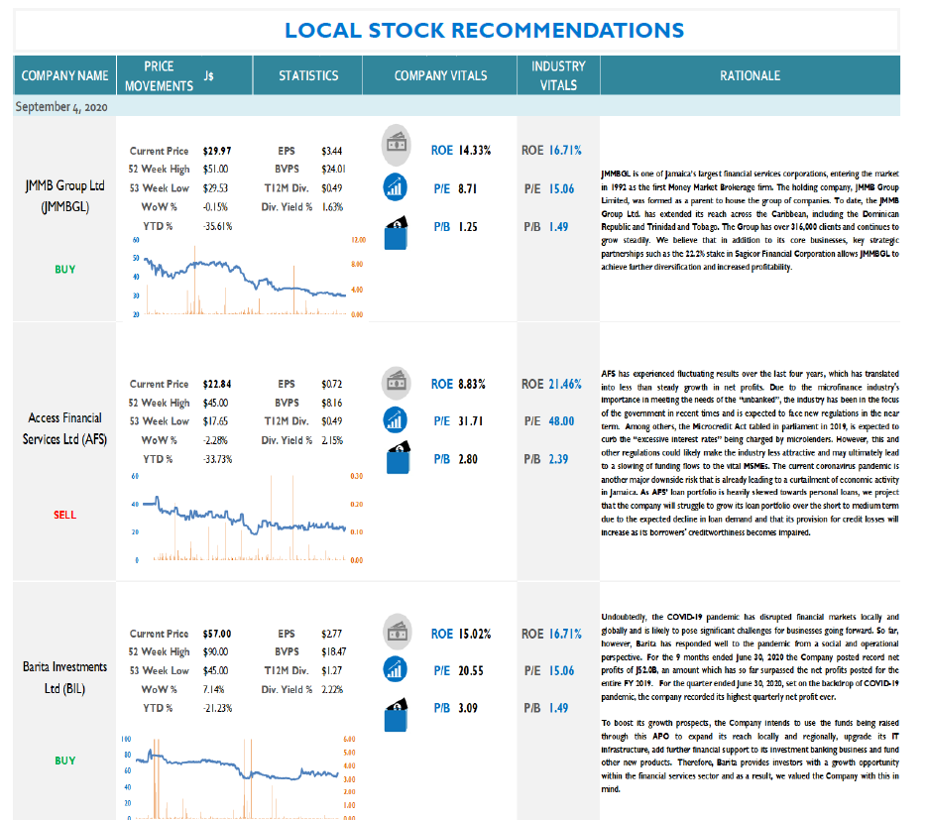The image size is (926, 820).
Task: Select the industry P/B 2.39 value
Action: click(x=558, y=459)
